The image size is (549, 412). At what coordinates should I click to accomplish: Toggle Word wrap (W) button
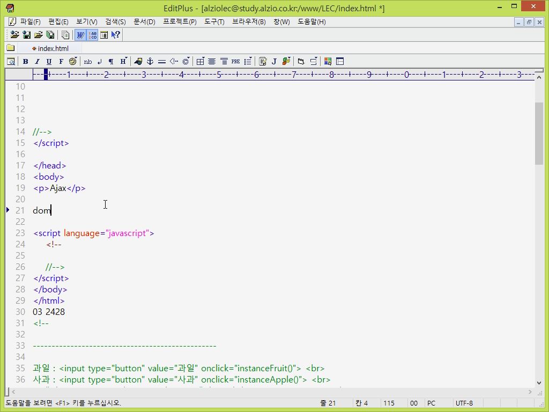(x=80, y=35)
